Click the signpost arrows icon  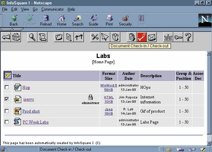pos(79,37)
